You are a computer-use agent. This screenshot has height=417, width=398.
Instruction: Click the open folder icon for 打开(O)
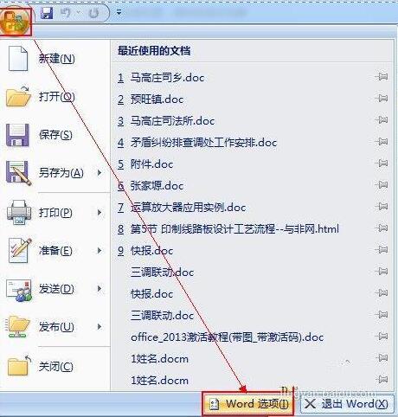click(x=18, y=96)
